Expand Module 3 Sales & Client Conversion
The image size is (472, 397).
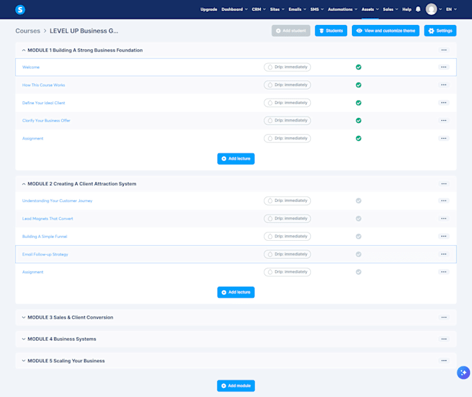click(24, 317)
